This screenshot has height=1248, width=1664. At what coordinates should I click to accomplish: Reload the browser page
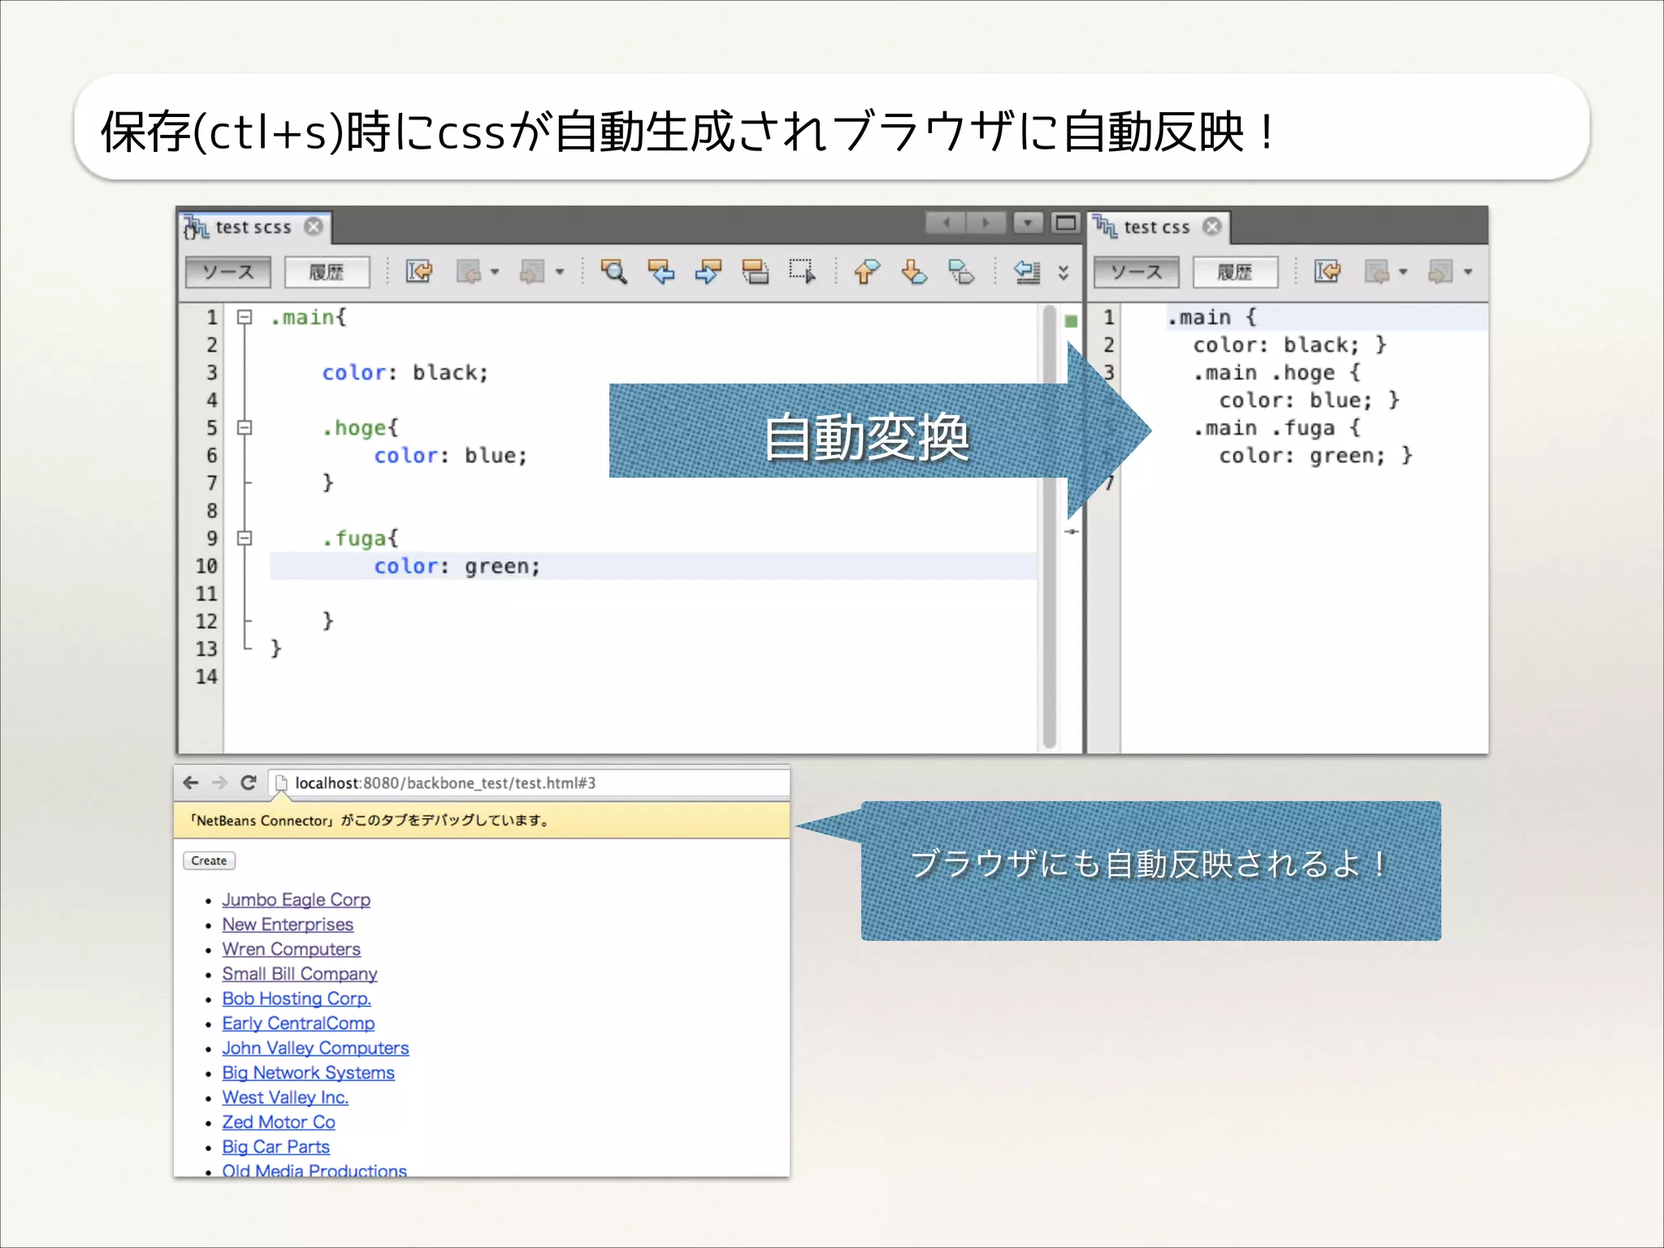click(249, 782)
